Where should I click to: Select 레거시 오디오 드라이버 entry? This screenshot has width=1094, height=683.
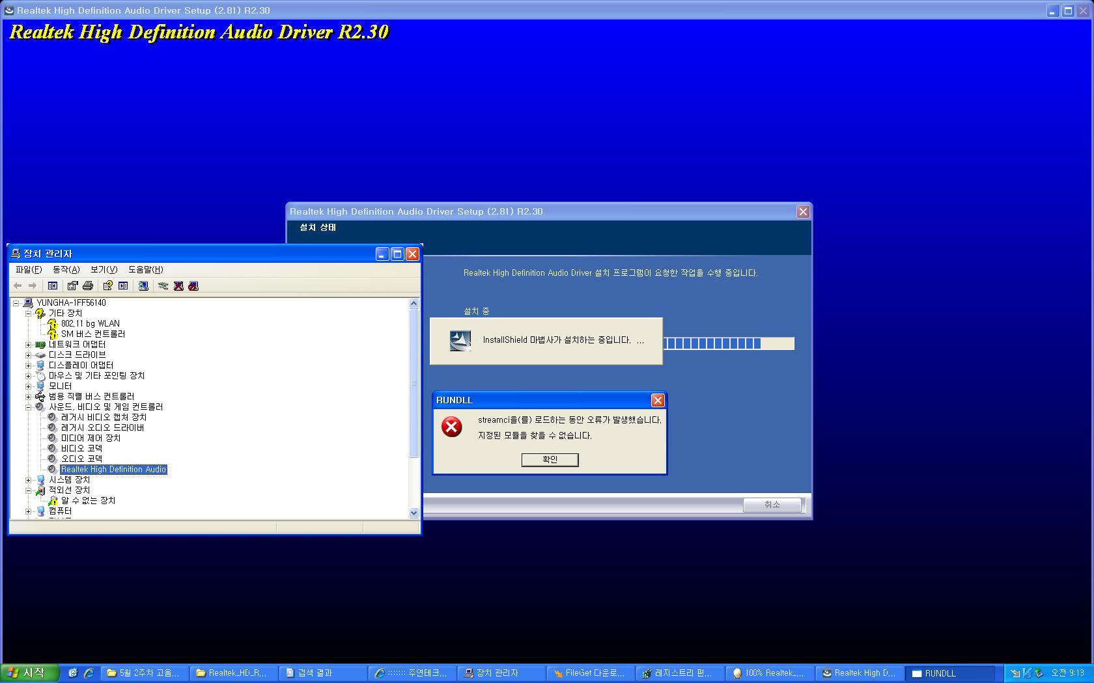click(103, 427)
